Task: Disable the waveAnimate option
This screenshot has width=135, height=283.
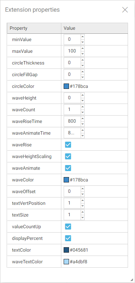Action: click(x=68, y=168)
